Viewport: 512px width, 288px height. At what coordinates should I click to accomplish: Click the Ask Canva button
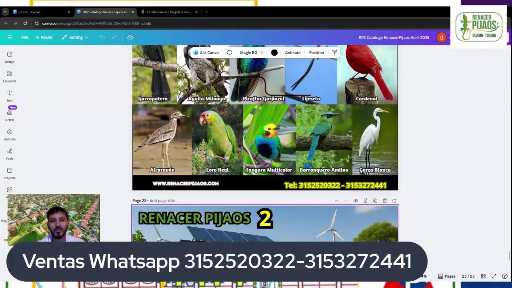pyautogui.click(x=206, y=52)
